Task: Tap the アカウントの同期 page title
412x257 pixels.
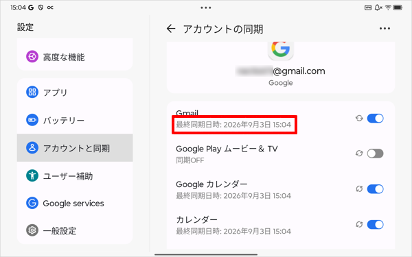Action: (x=223, y=29)
